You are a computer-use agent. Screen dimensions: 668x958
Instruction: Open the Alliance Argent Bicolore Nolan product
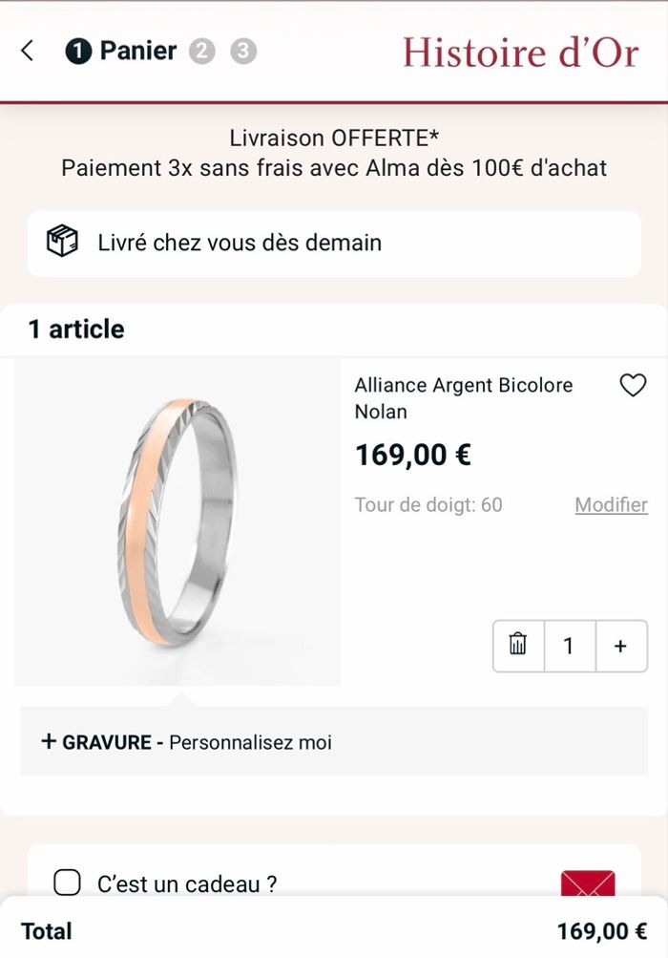(x=464, y=397)
